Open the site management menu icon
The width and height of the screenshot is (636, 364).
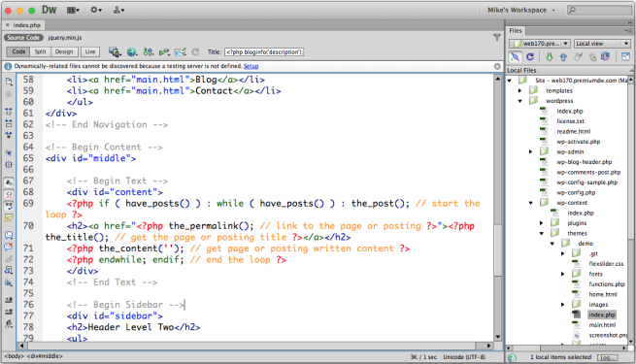(118, 10)
